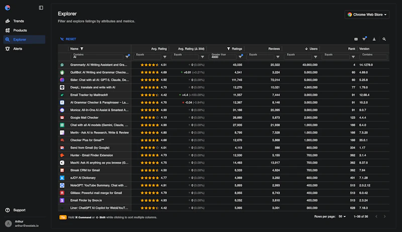402x232 pixels.
Task: Open Name filter operator funnel
Action: tap(127, 57)
